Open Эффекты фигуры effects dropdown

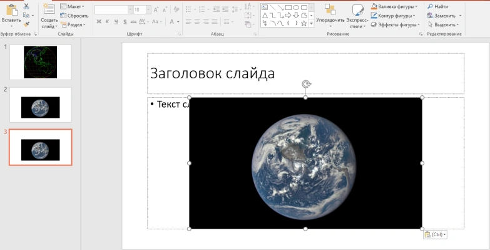[396, 24]
